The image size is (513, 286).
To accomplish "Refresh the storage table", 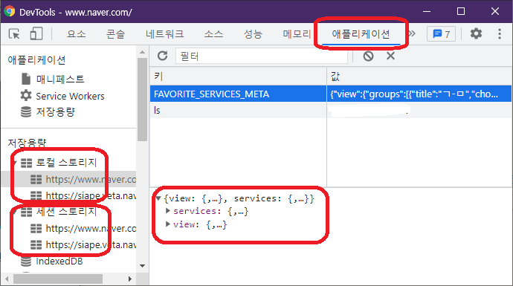I will tap(162, 56).
